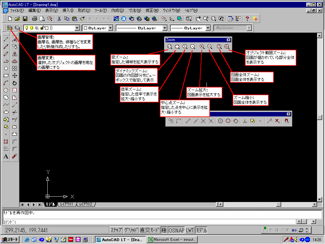Open the ファイル(F) menu

pos(17,10)
